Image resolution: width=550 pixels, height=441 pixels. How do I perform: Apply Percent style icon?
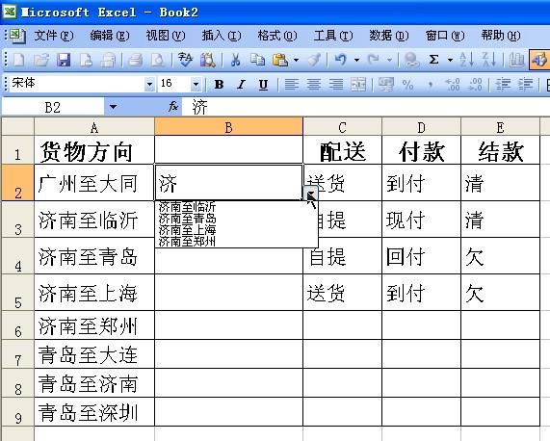(x=407, y=85)
